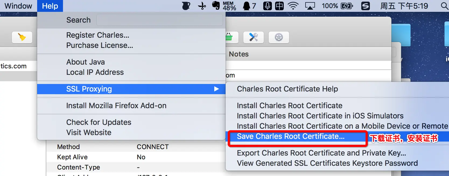The height and width of the screenshot is (176, 449).
Task: Select the Content-Type row
Action: point(136,167)
